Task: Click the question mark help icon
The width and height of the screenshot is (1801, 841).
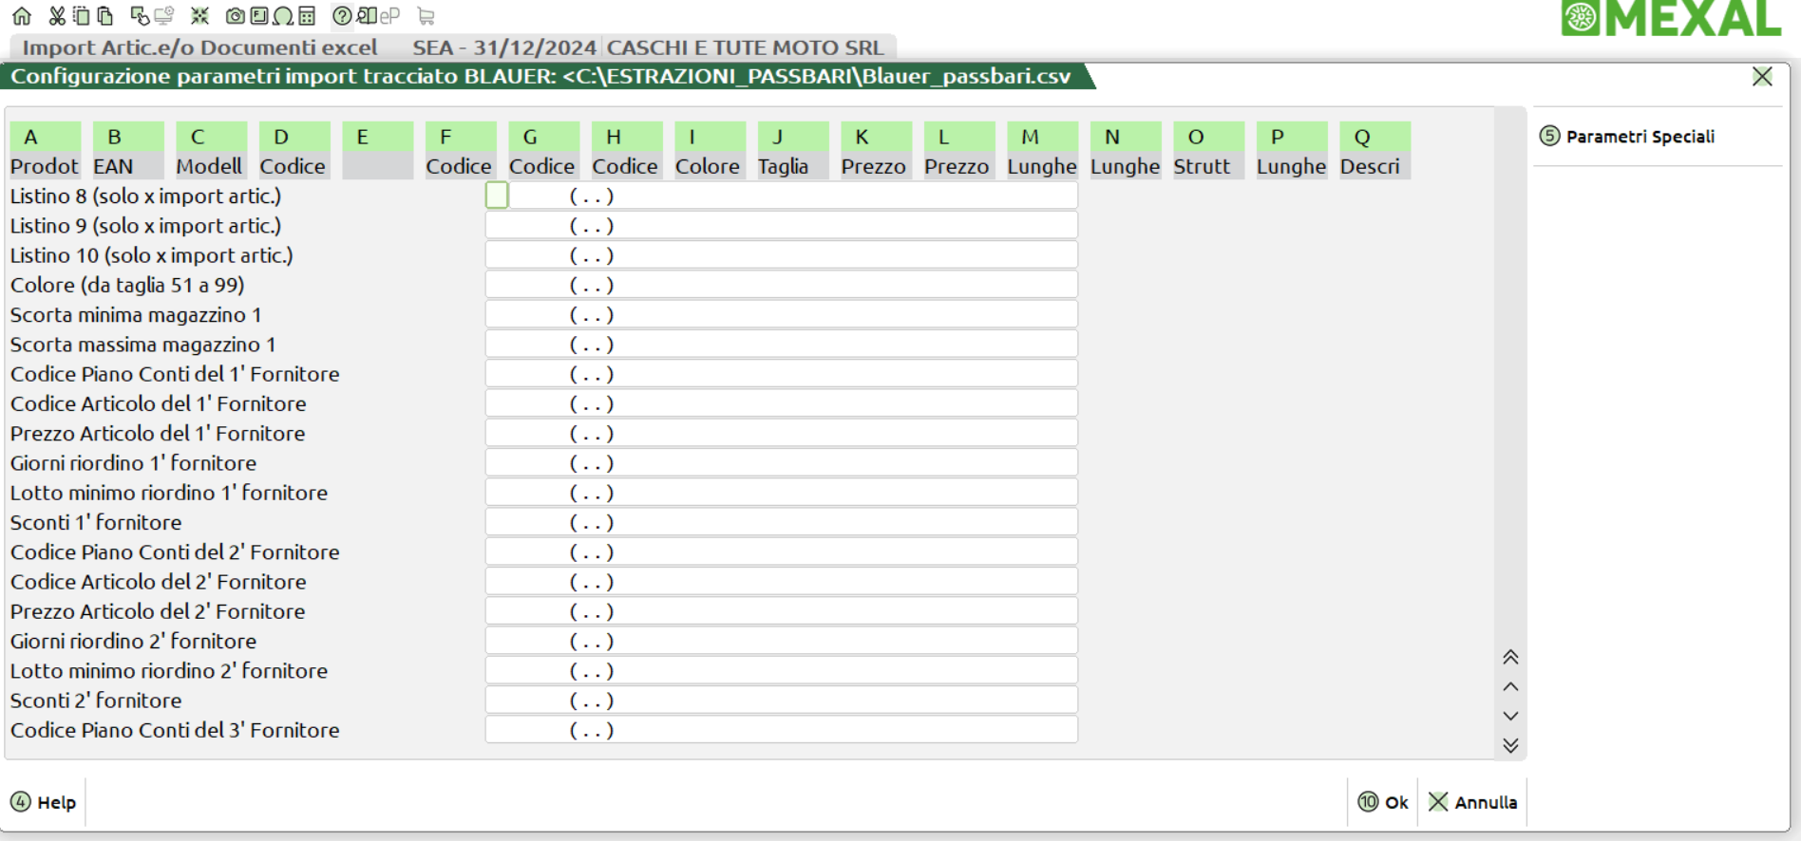Action: tap(342, 16)
